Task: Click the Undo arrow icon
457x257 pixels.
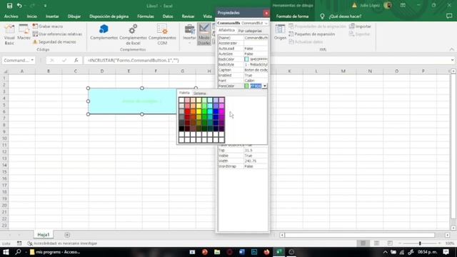Action: (x=19, y=6)
